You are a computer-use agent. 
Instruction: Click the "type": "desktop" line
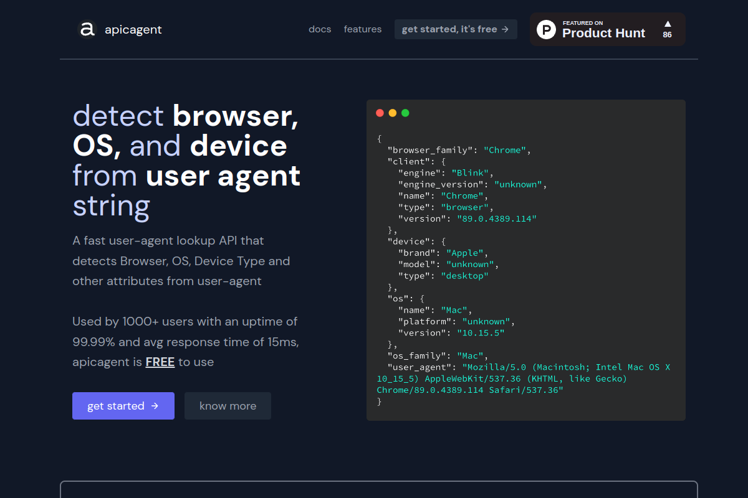click(x=443, y=276)
